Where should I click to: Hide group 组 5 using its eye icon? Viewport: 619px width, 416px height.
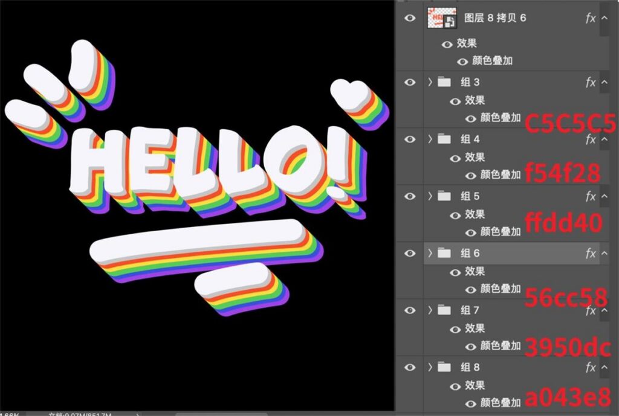[410, 196]
